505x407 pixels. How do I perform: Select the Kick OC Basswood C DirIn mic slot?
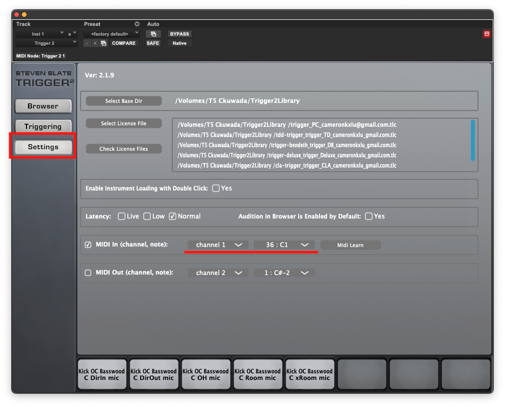pyautogui.click(x=102, y=374)
